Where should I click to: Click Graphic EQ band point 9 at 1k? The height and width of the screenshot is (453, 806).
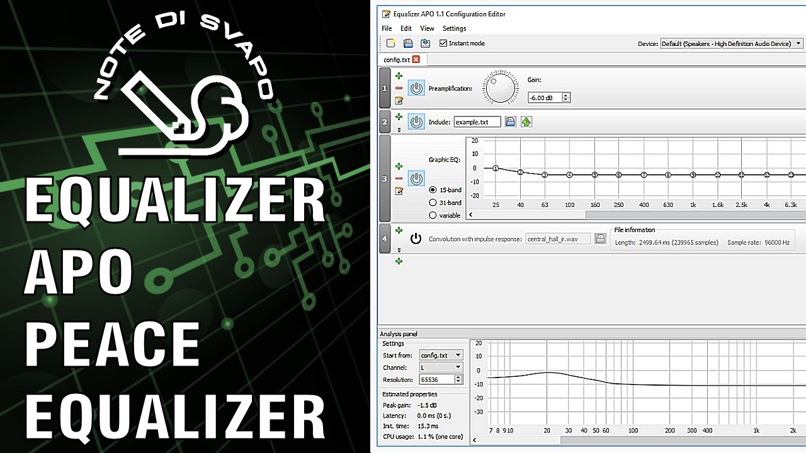[693, 175]
